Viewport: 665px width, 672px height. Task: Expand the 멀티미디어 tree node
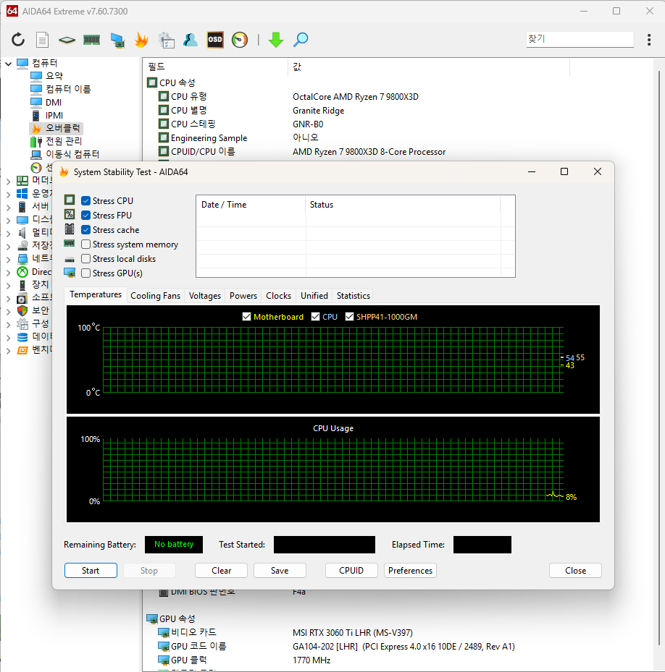[x=8, y=234]
